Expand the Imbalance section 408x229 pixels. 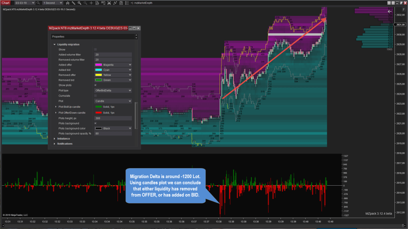tap(54, 139)
